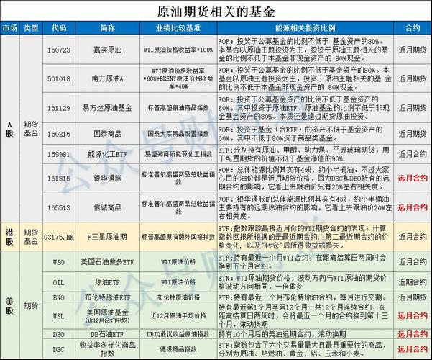
Task: Select the 业绩比较基准 column header
Action: (178, 28)
